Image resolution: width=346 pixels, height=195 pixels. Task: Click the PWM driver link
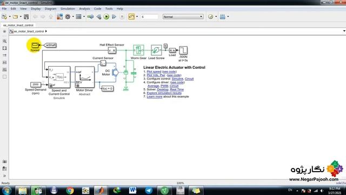coord(164,86)
